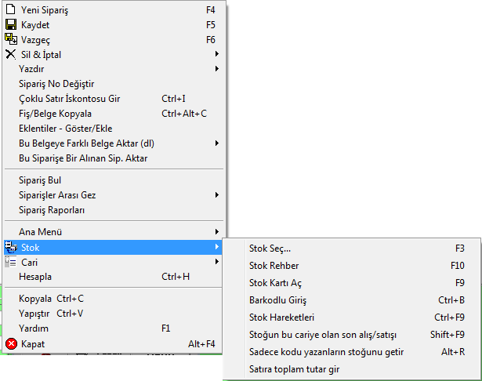Image resolution: width=482 pixels, height=381 pixels.
Task: Click the red Kapat circle icon
Action: pyautogui.click(x=12, y=343)
